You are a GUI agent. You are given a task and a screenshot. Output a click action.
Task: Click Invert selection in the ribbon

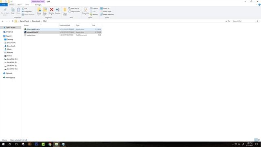(107, 15)
